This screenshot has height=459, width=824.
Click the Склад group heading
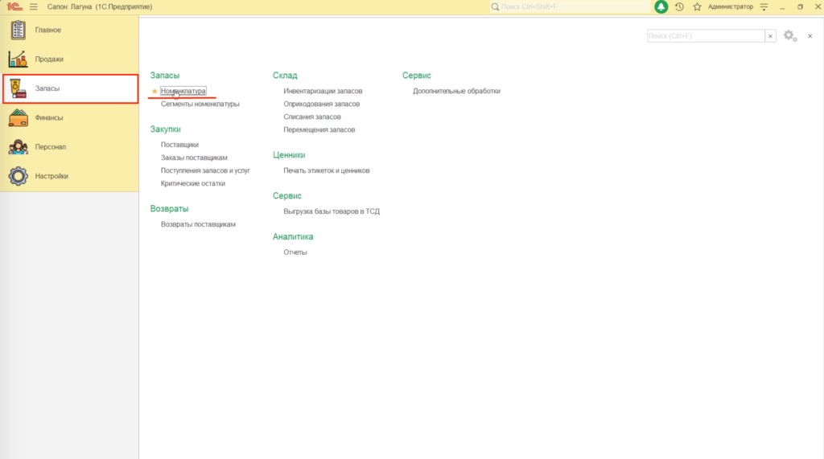pos(285,76)
